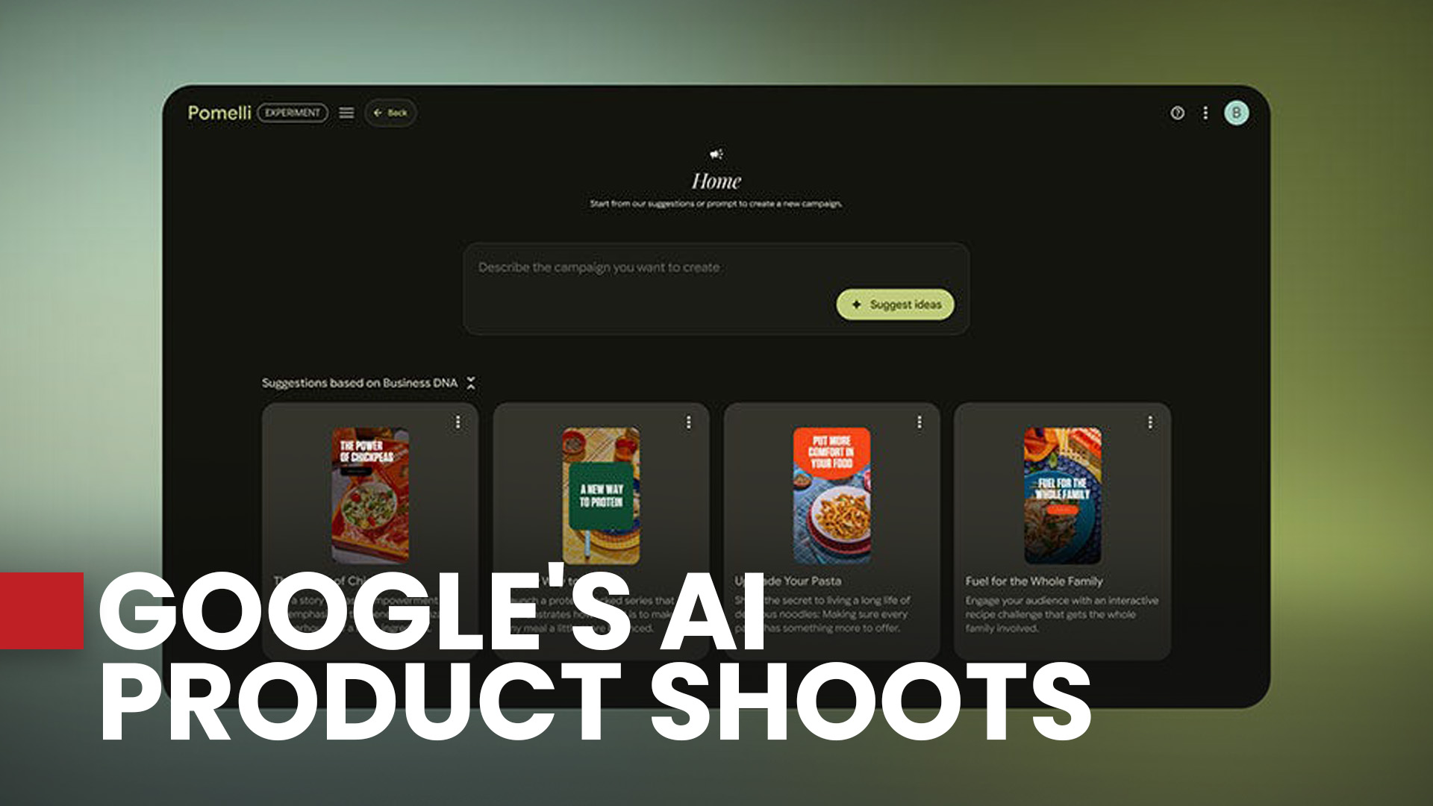Screen dimensions: 1433x806
Task: Click the Pomelli logo
Action: pyautogui.click(x=219, y=113)
